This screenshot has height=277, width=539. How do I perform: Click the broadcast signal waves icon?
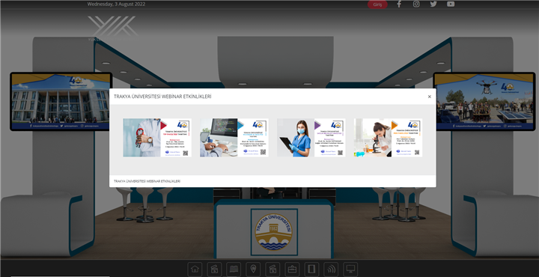(331, 269)
